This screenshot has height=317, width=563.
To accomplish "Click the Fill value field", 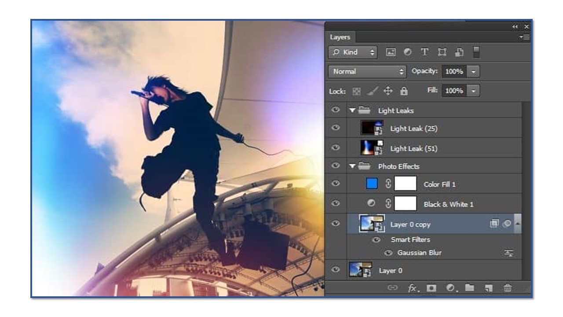I will pos(455,91).
